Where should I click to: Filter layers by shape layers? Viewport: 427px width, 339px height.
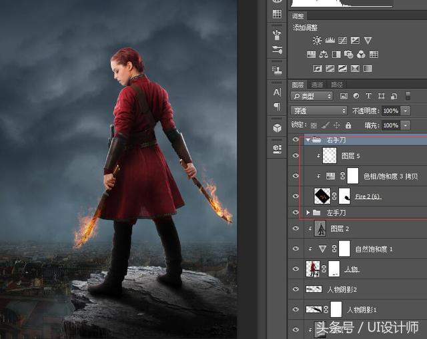[x=381, y=96]
